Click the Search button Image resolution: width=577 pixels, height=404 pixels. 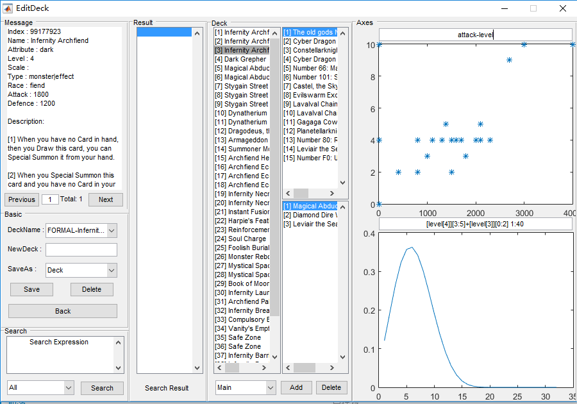(103, 388)
